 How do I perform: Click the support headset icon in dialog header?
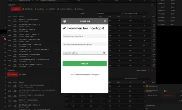(65, 21)
